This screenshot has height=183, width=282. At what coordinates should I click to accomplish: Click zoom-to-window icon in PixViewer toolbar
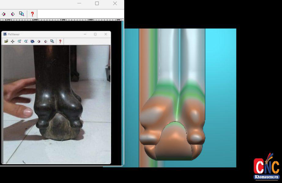(x=52, y=41)
